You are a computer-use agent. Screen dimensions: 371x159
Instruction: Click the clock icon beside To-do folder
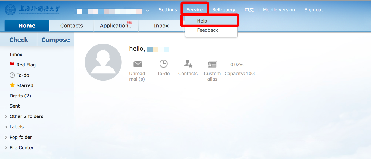12,75
